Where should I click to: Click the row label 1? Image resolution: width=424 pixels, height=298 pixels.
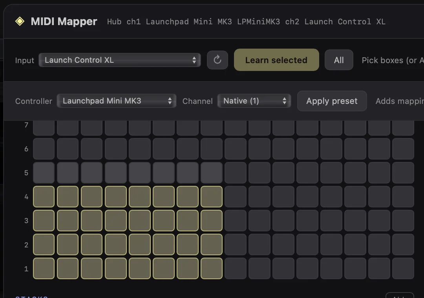[26, 269]
